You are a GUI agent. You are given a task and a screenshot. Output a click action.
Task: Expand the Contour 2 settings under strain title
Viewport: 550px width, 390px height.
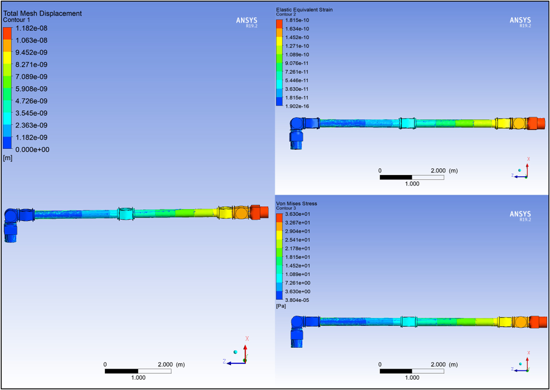[x=286, y=14]
